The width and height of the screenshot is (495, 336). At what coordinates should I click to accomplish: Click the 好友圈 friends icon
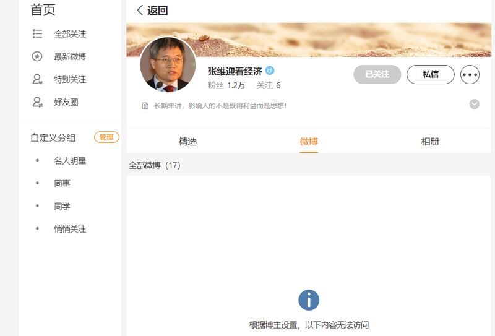(37, 102)
